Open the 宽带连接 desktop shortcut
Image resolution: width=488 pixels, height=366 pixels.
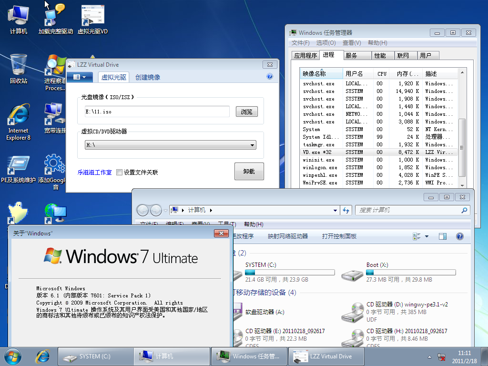[x=54, y=118]
